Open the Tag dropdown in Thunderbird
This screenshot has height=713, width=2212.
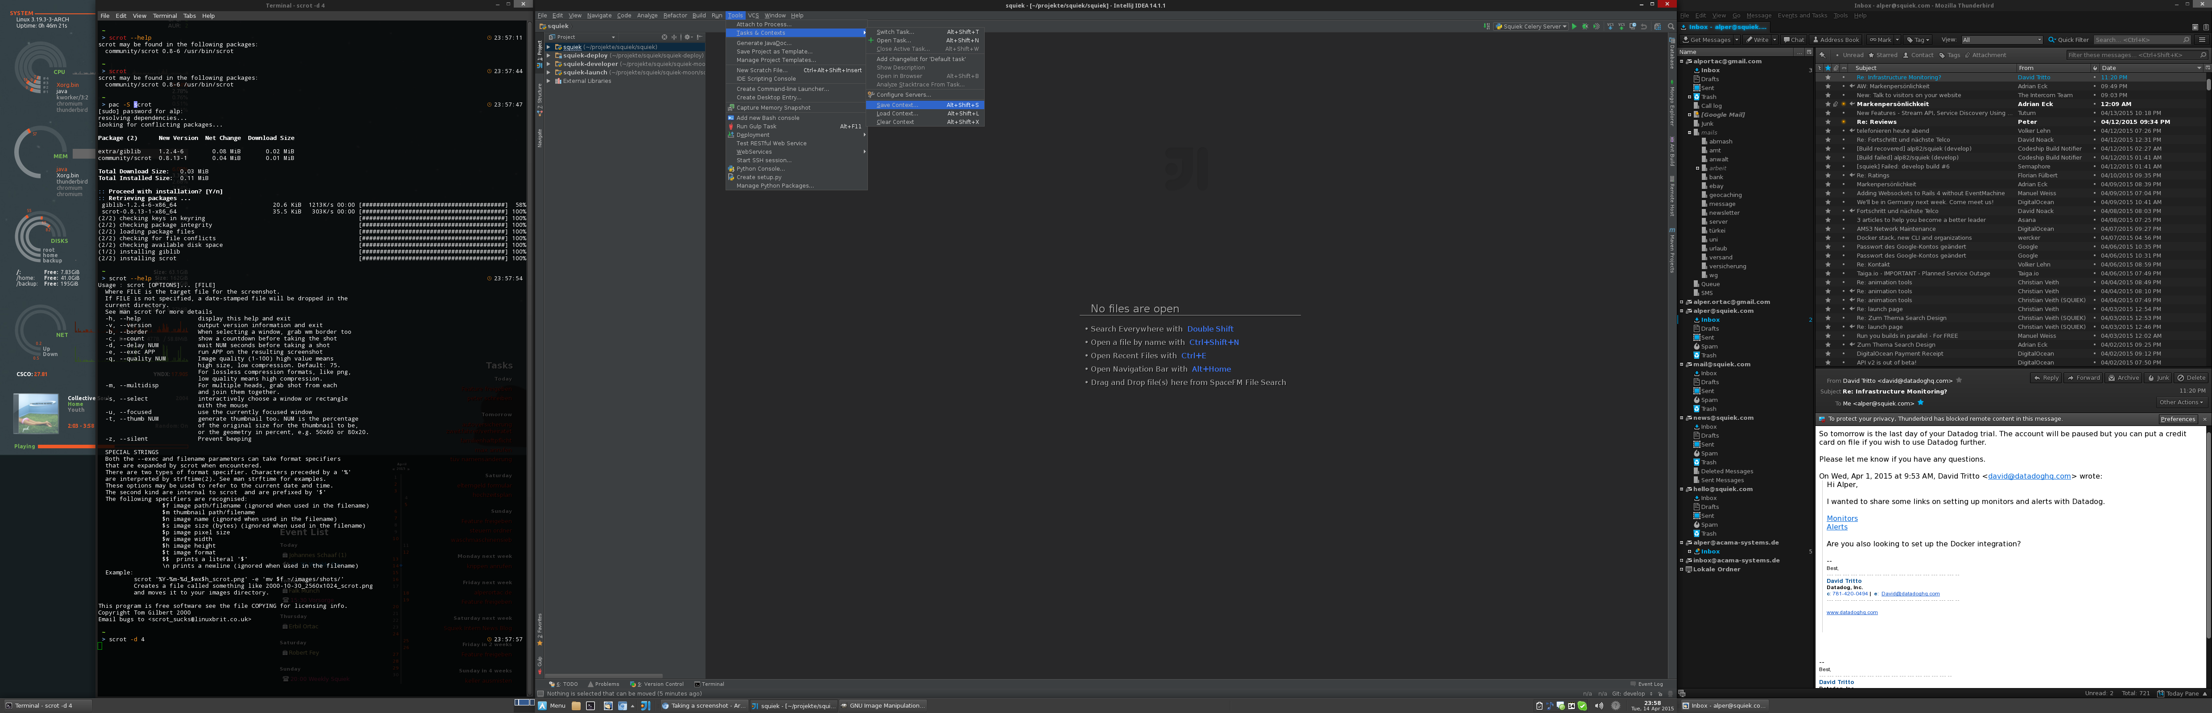[x=1918, y=40]
